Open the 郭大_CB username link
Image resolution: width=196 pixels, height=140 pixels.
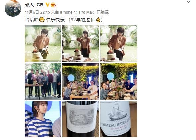click(34, 5)
